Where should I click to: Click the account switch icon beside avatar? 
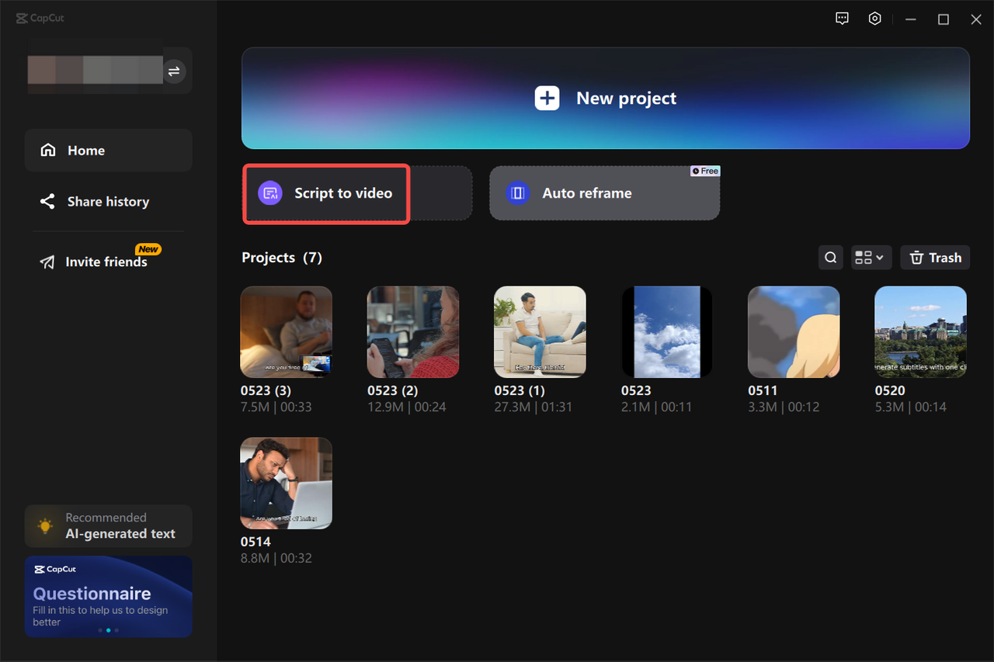[174, 71]
